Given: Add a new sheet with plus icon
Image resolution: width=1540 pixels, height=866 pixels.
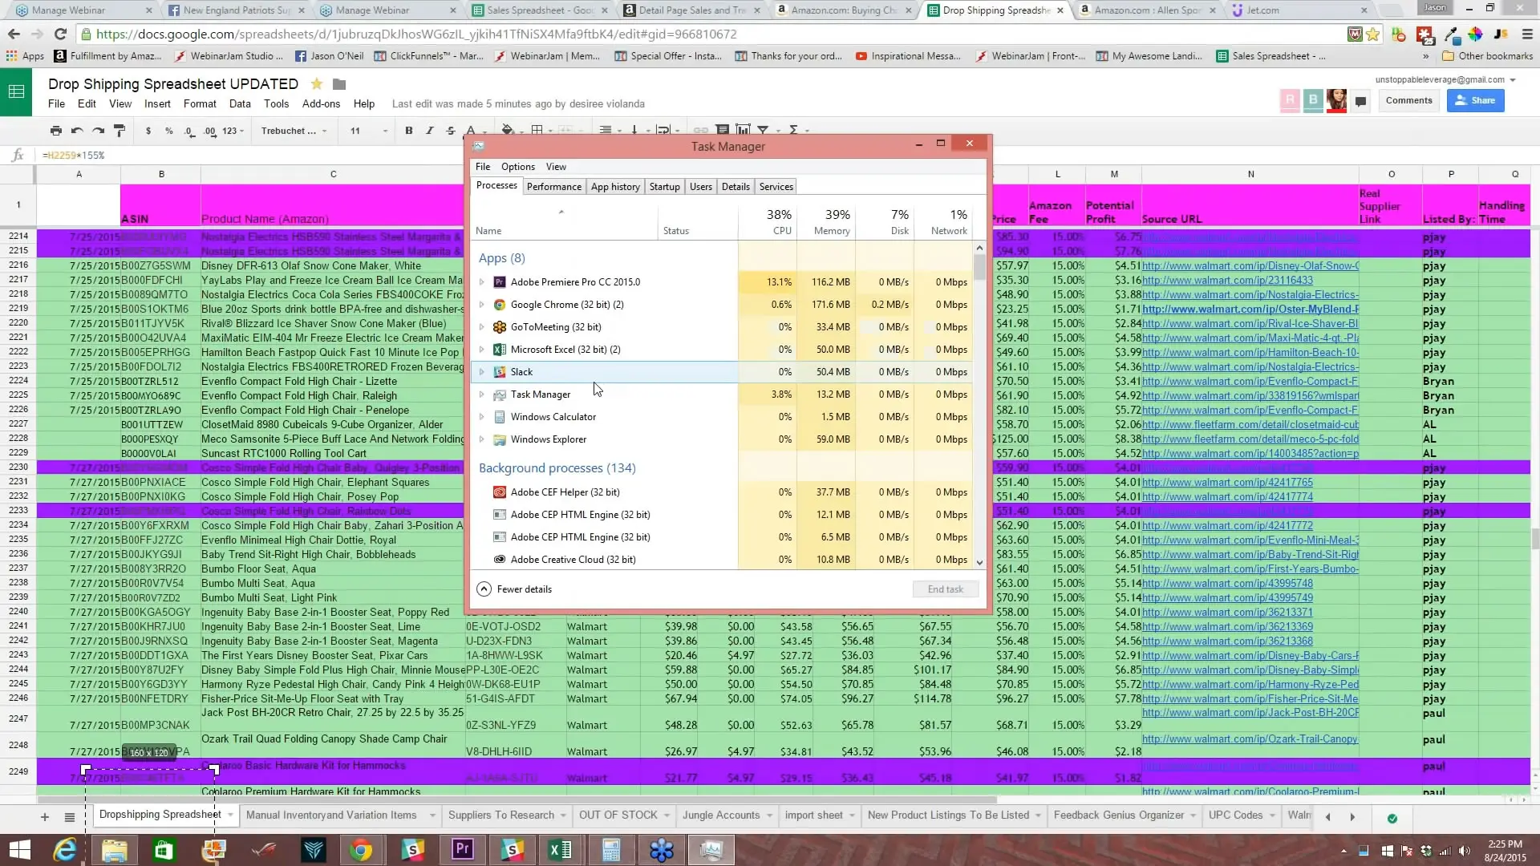Looking at the screenshot, I should pyautogui.click(x=45, y=817).
